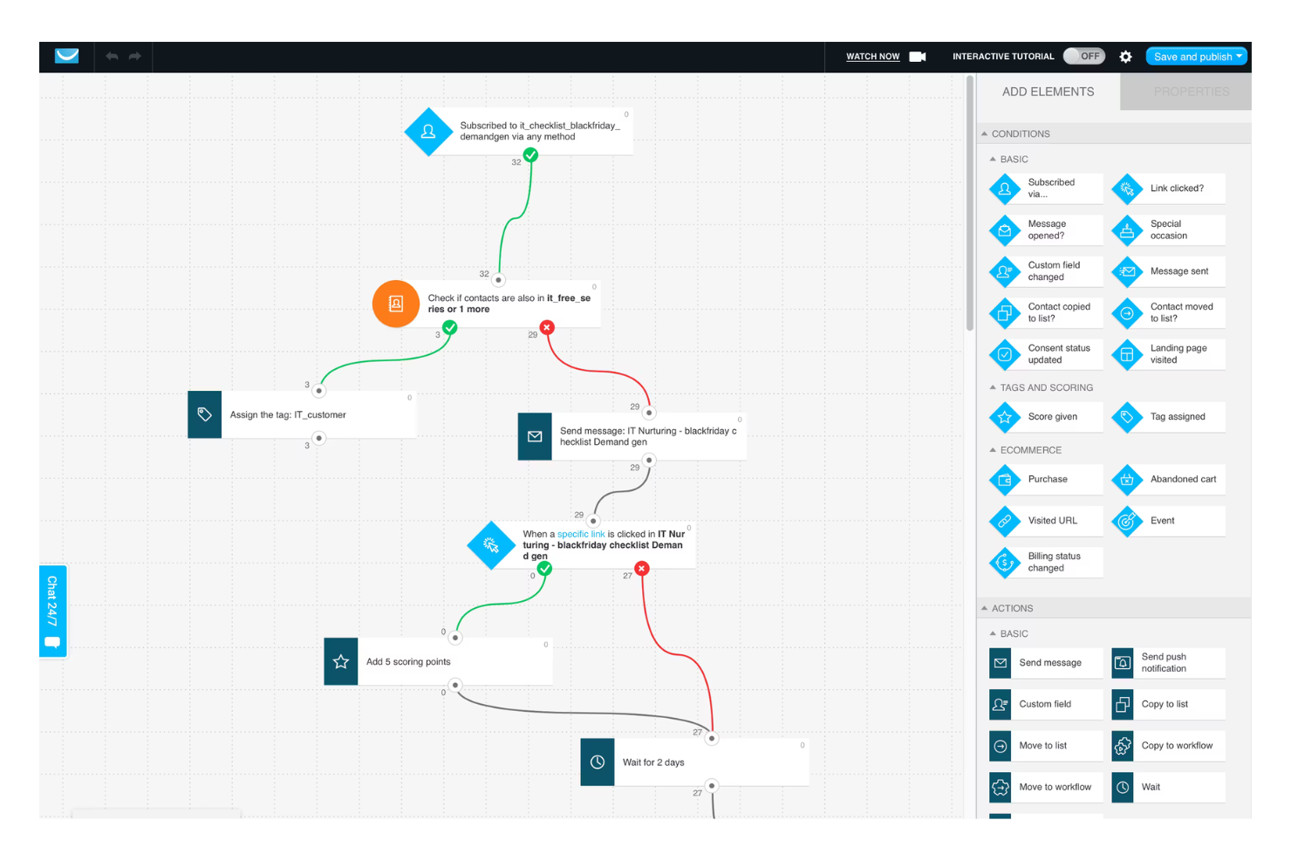
Task: Select the Abandoned cart condition icon
Action: [x=1127, y=480]
